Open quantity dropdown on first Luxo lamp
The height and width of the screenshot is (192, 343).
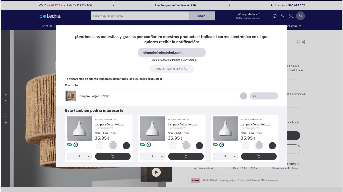(79, 156)
